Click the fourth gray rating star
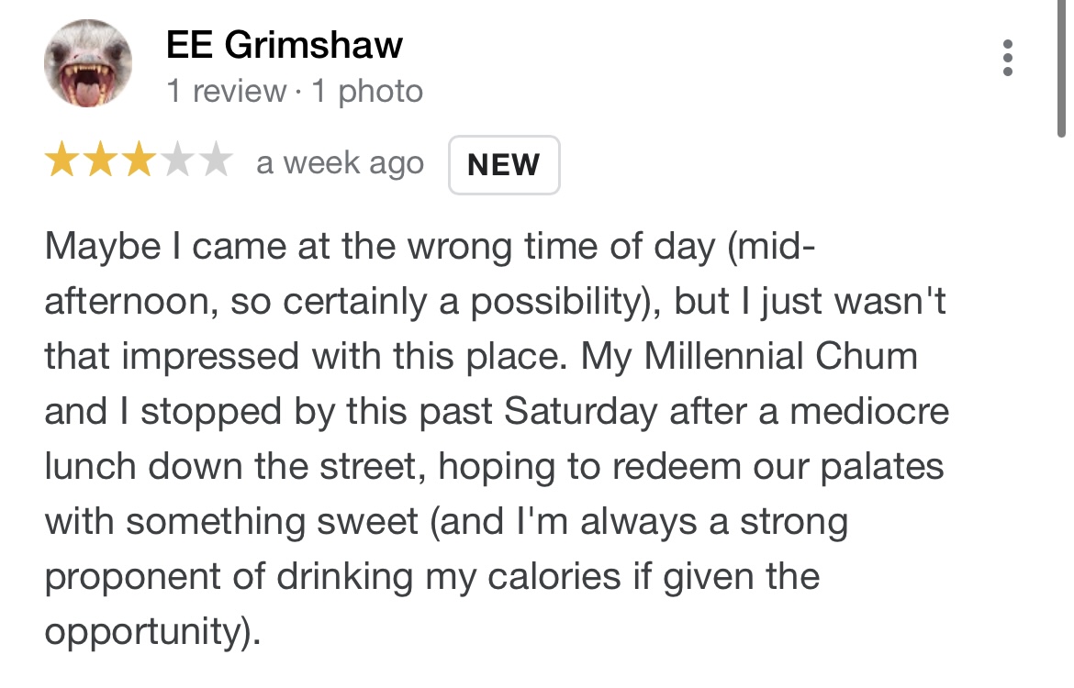 point(177,162)
